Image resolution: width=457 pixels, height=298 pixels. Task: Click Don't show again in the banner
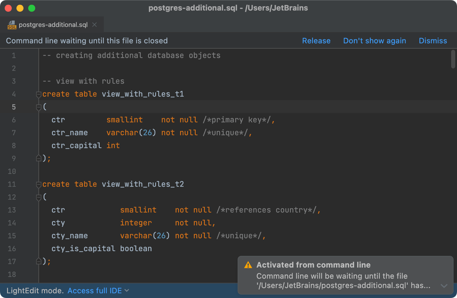374,40
